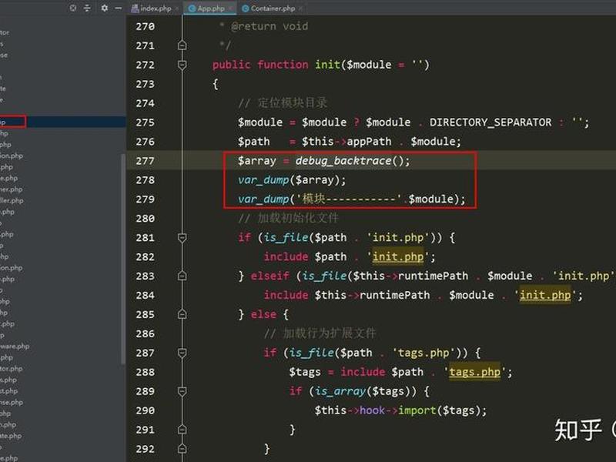
Task: Click debug_backtrace on line 277
Action: 343,161
